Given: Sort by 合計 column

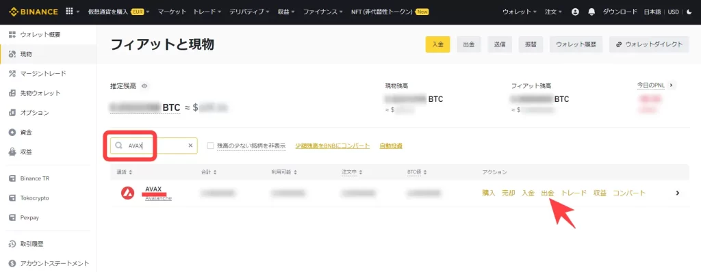Looking at the screenshot, I should pos(209,172).
